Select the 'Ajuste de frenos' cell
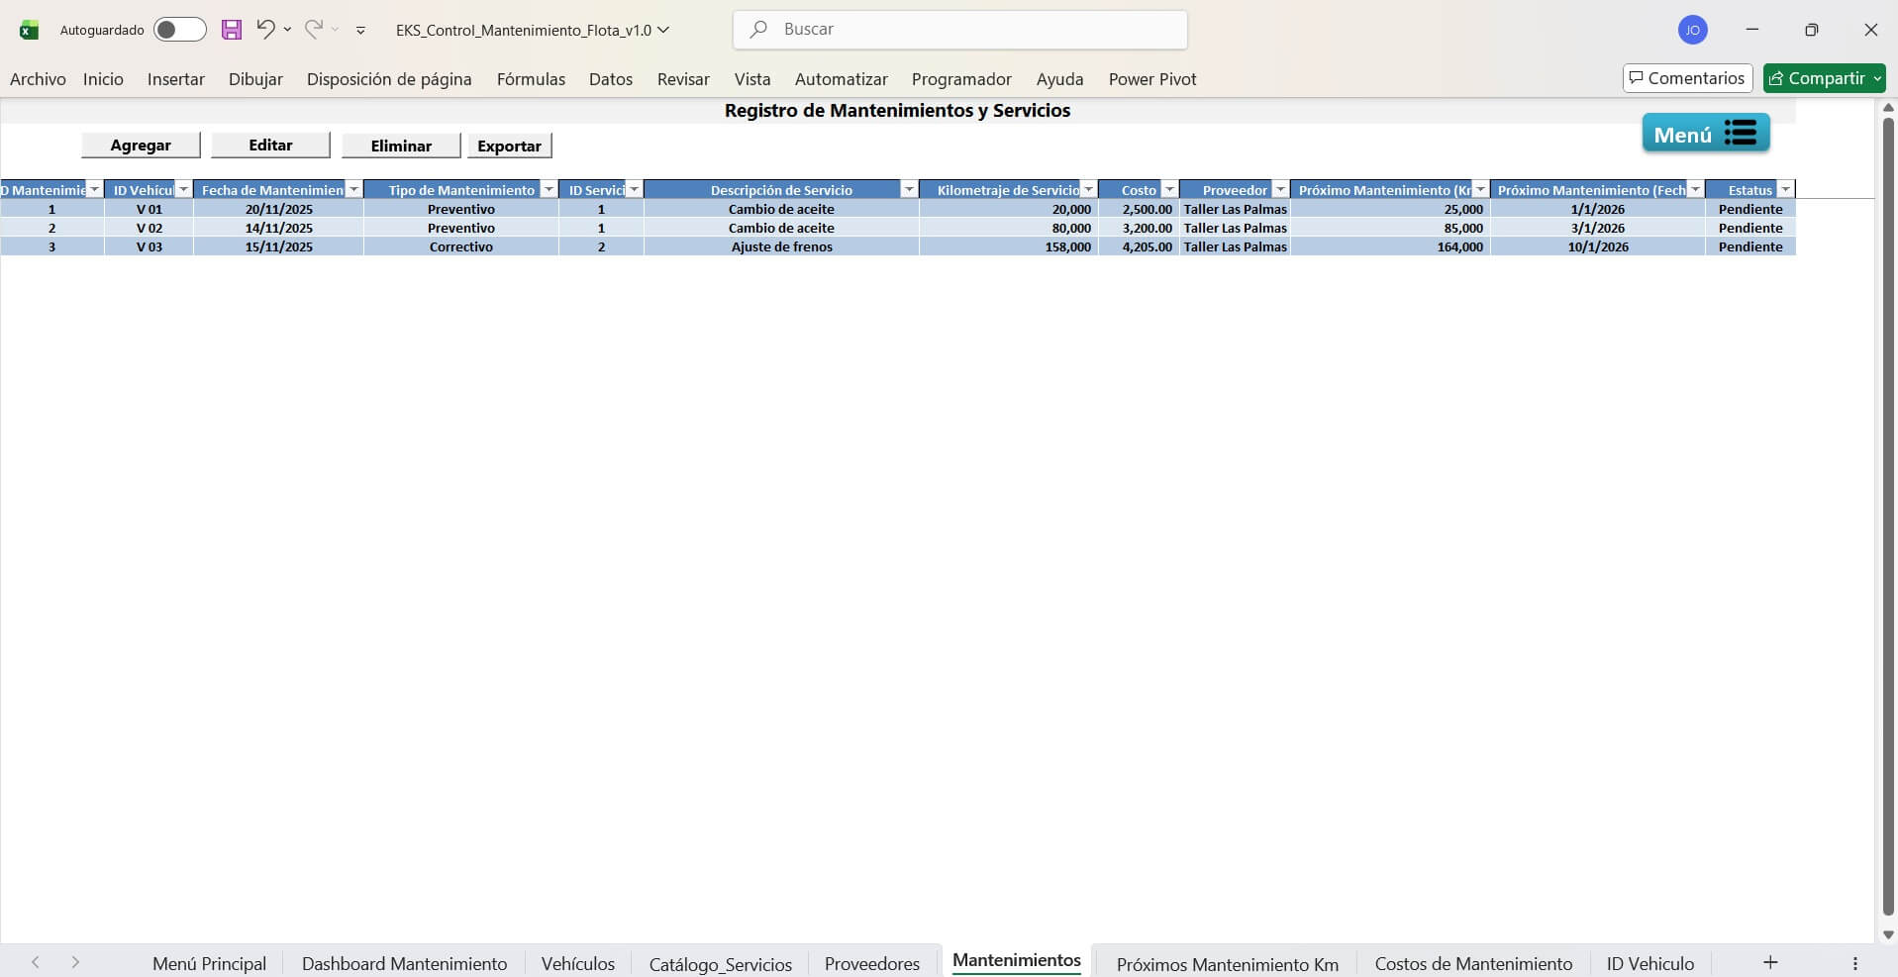The image size is (1898, 977). 781,247
